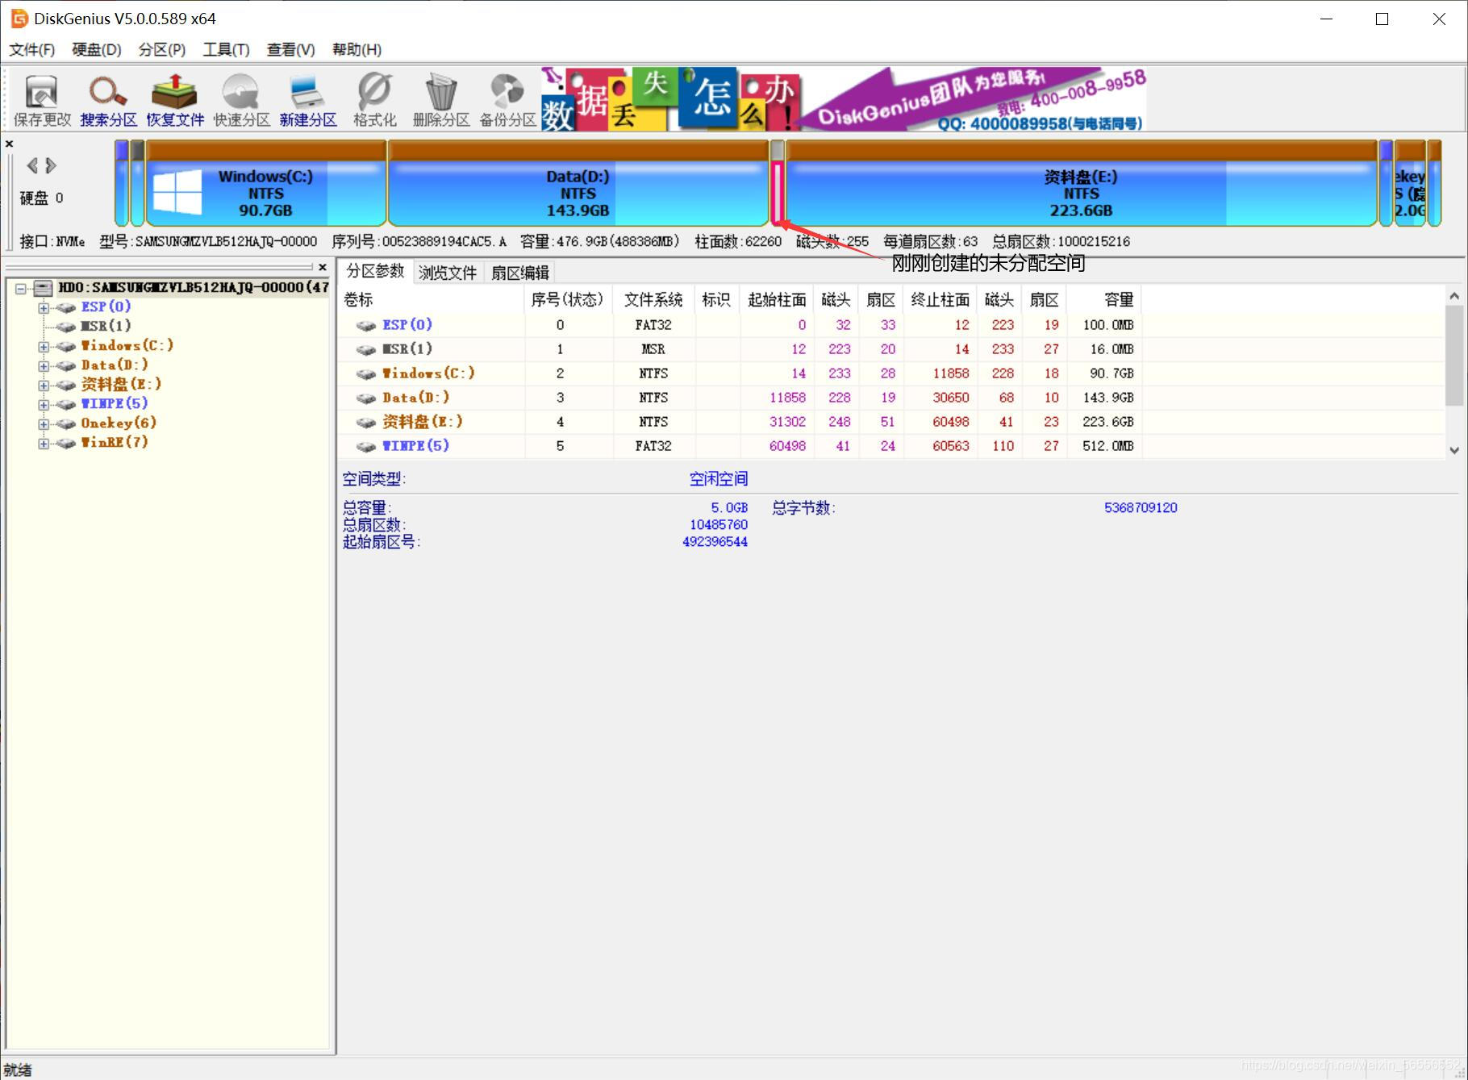Select HD0:SAMSUNGMZVLB512HAJQ disk in tree
The image size is (1468, 1080).
[194, 287]
